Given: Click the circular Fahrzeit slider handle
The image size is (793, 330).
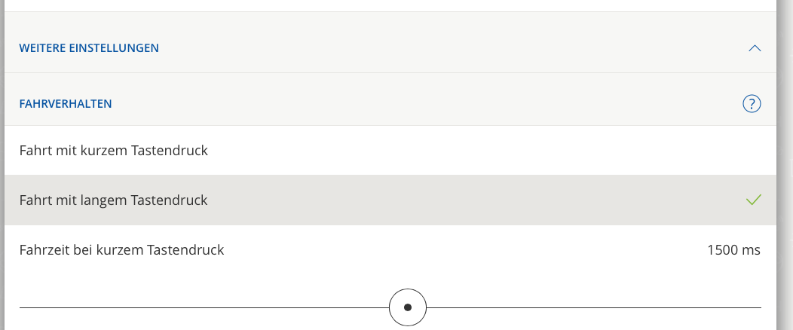Looking at the screenshot, I should click(x=408, y=307).
